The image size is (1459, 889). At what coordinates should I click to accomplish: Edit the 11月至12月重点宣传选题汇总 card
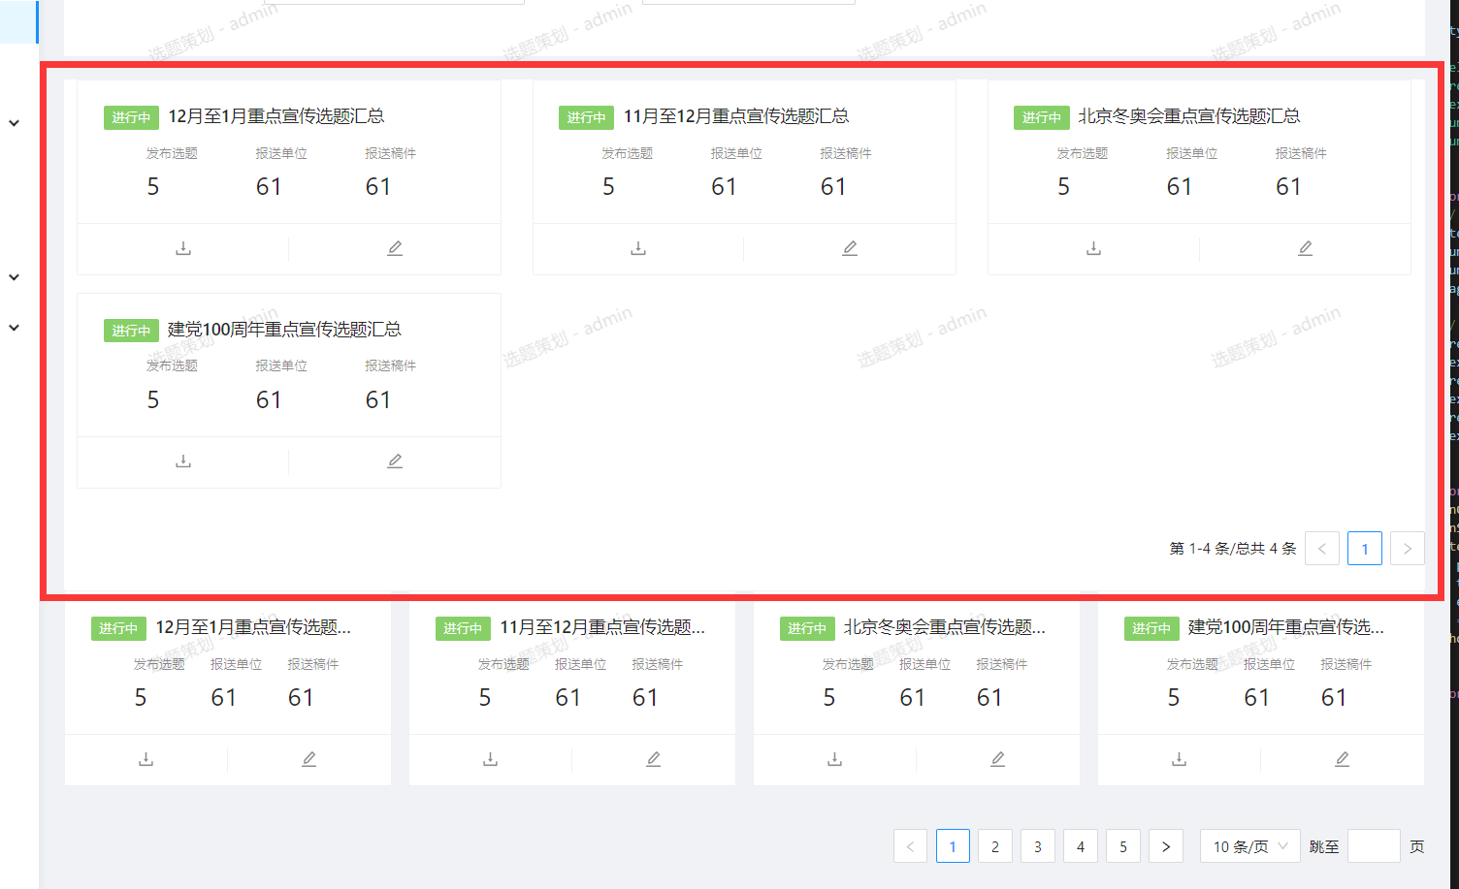coord(849,248)
